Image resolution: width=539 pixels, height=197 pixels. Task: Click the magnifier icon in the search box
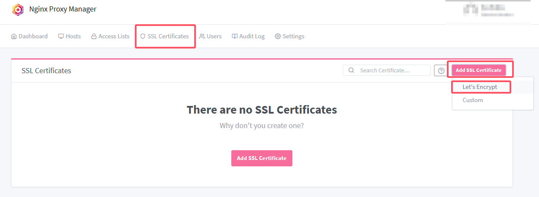pyautogui.click(x=352, y=70)
